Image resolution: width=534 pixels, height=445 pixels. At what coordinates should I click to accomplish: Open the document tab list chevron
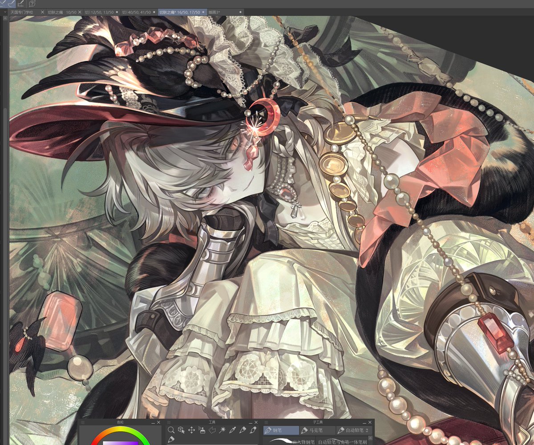5,12
